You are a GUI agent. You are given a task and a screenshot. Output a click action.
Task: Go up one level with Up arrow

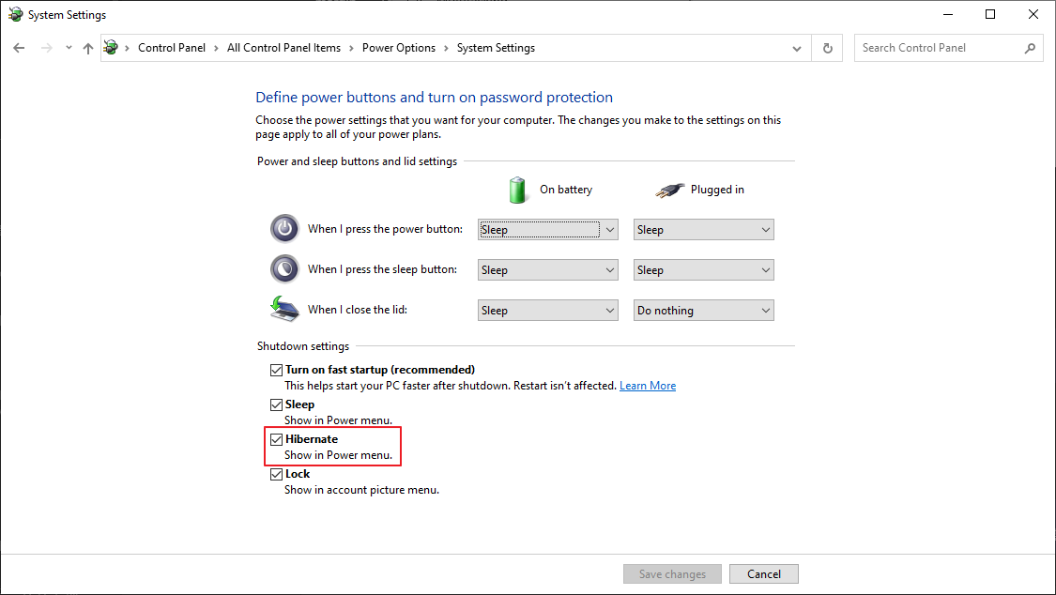click(88, 48)
